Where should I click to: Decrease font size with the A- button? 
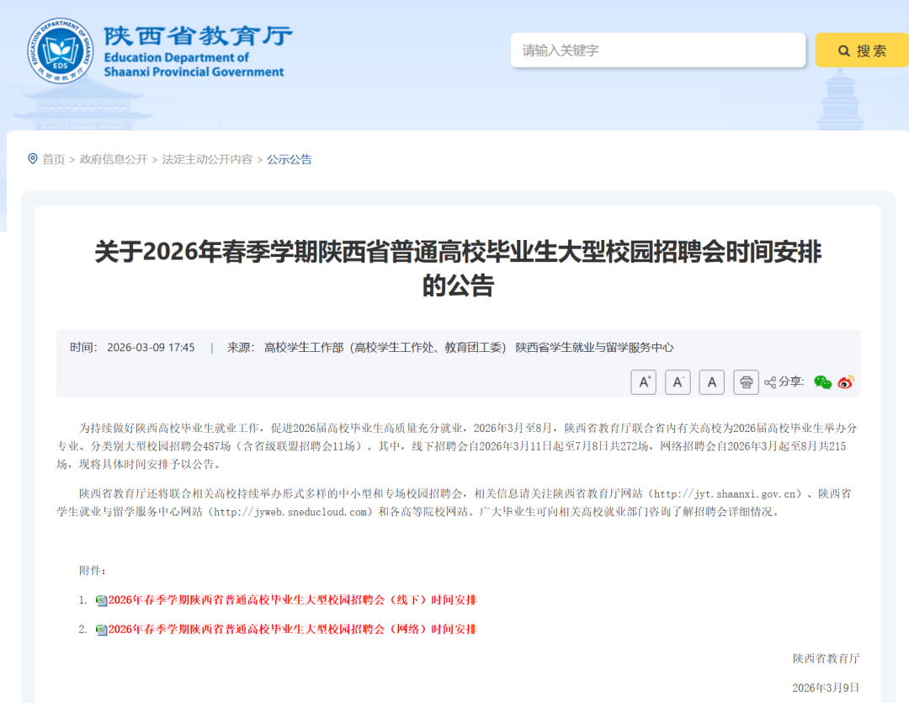tap(678, 381)
